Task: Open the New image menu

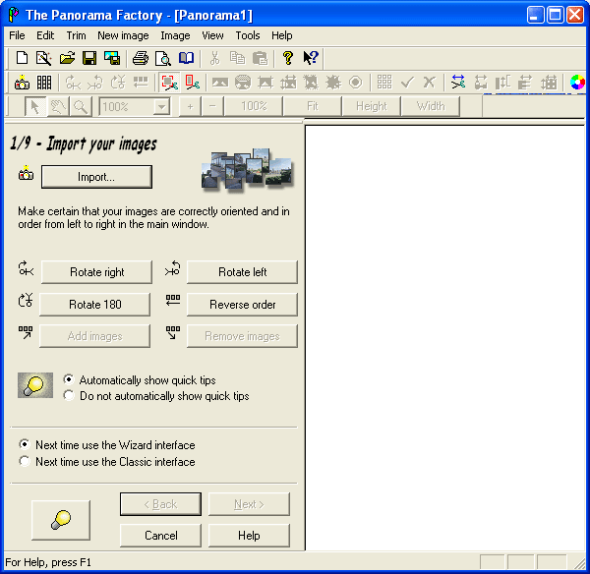Action: pyautogui.click(x=123, y=35)
